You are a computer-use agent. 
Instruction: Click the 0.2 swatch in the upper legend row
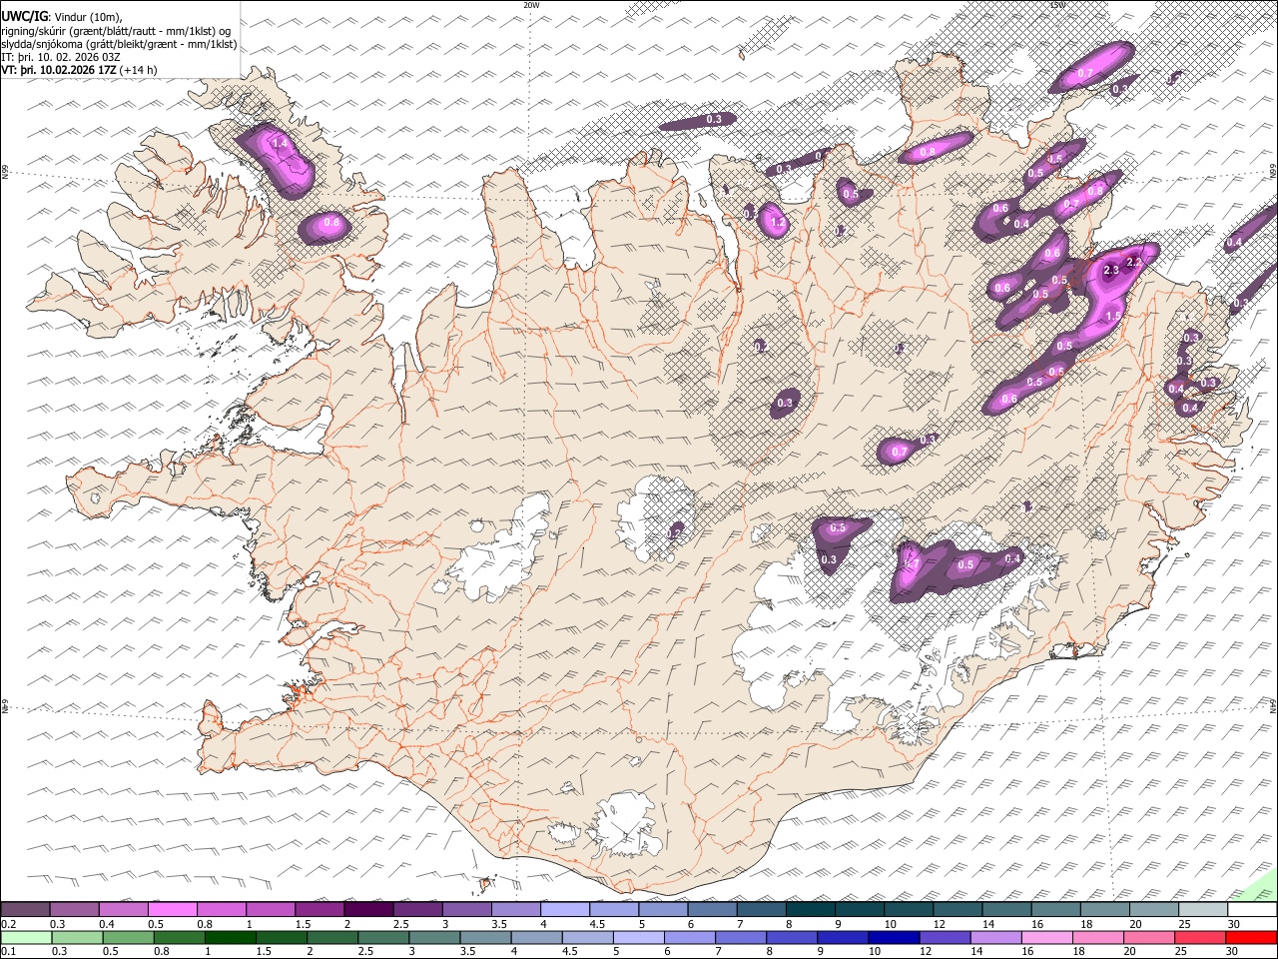pyautogui.click(x=26, y=910)
